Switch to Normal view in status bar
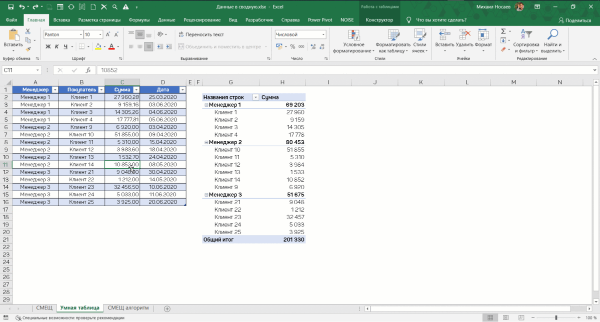 pyautogui.click(x=490, y=318)
